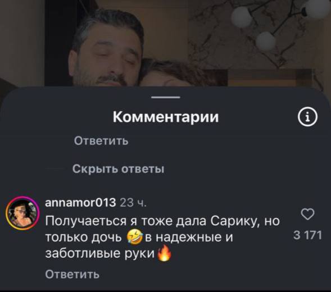View the 3 171 likes count

tap(308, 235)
